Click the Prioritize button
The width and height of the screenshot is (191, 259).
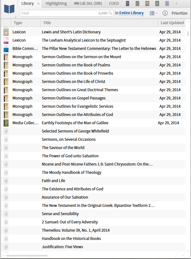[179, 13]
